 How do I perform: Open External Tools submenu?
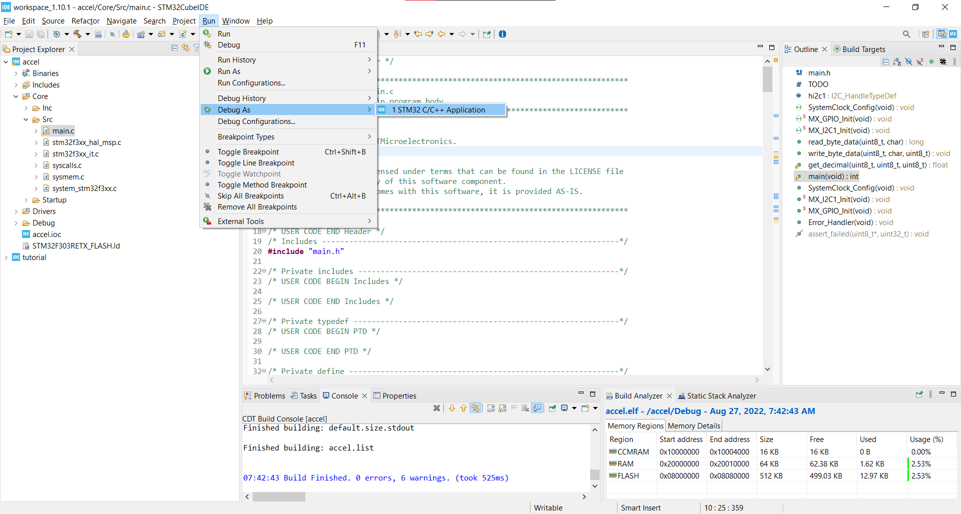289,221
